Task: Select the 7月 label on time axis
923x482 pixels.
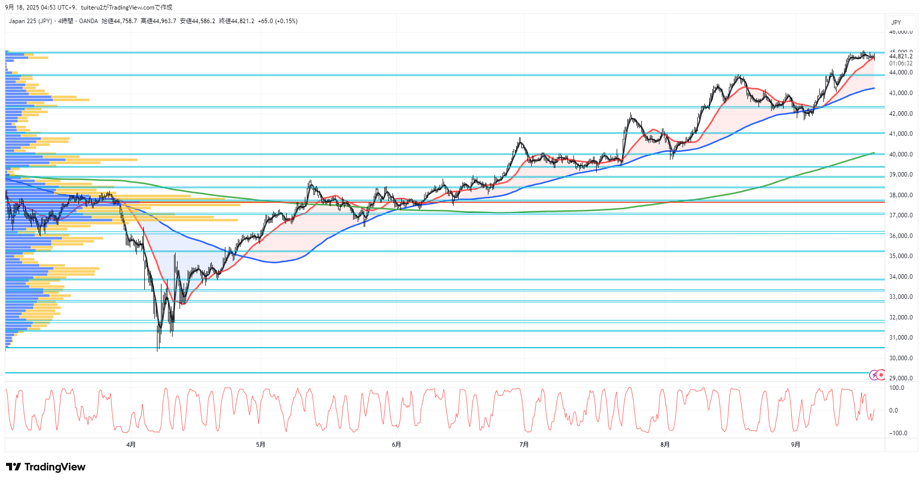Action: [524, 444]
